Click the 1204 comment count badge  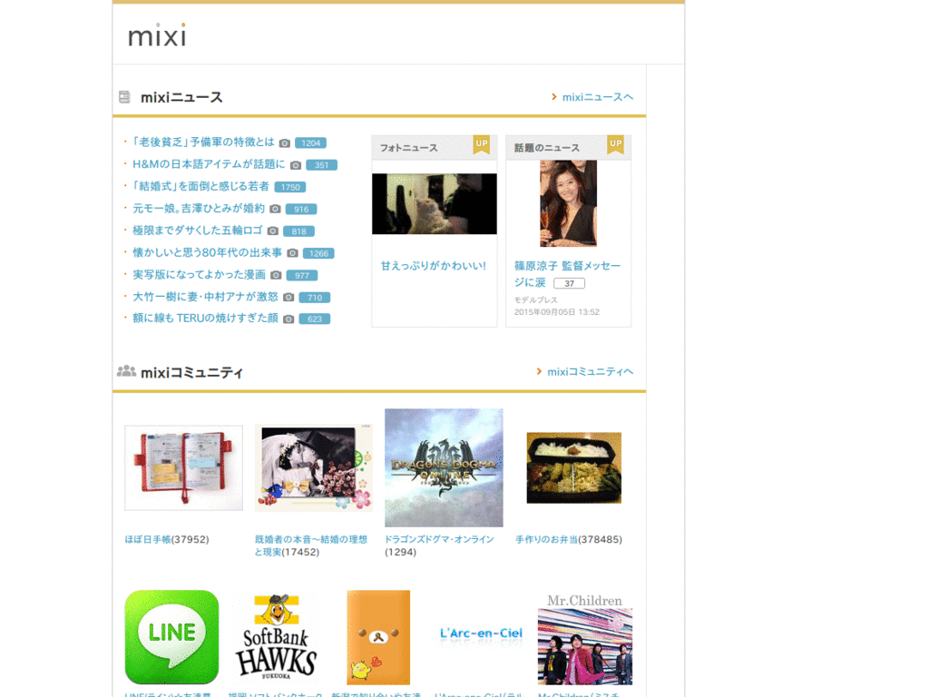[x=309, y=142]
